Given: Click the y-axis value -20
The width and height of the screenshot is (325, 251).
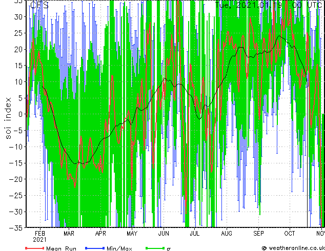Looking at the screenshot, I should tap(16, 179).
